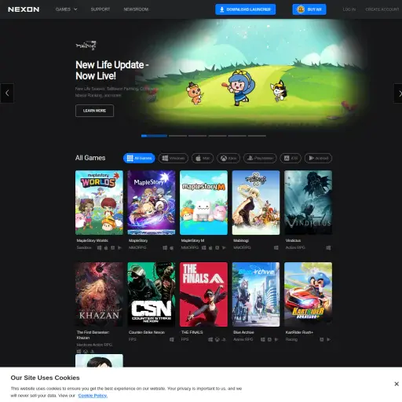Click the Xbox icon under THE FINALS

click(x=217, y=339)
